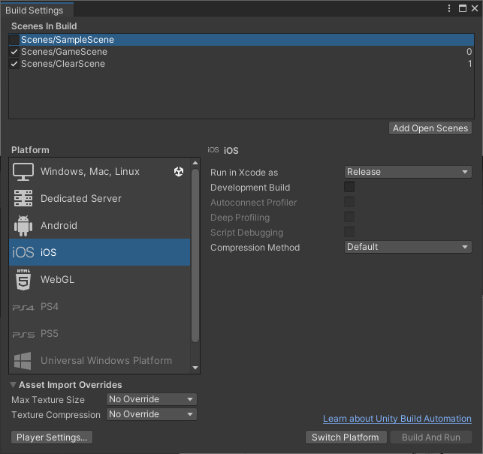Click the PS4 logo icon

(23, 307)
